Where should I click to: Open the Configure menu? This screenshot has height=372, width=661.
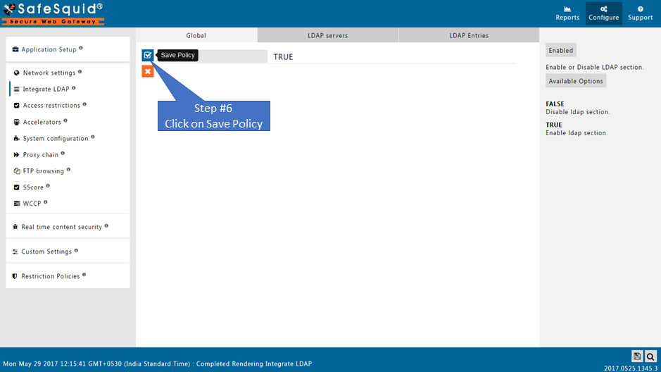(x=603, y=13)
